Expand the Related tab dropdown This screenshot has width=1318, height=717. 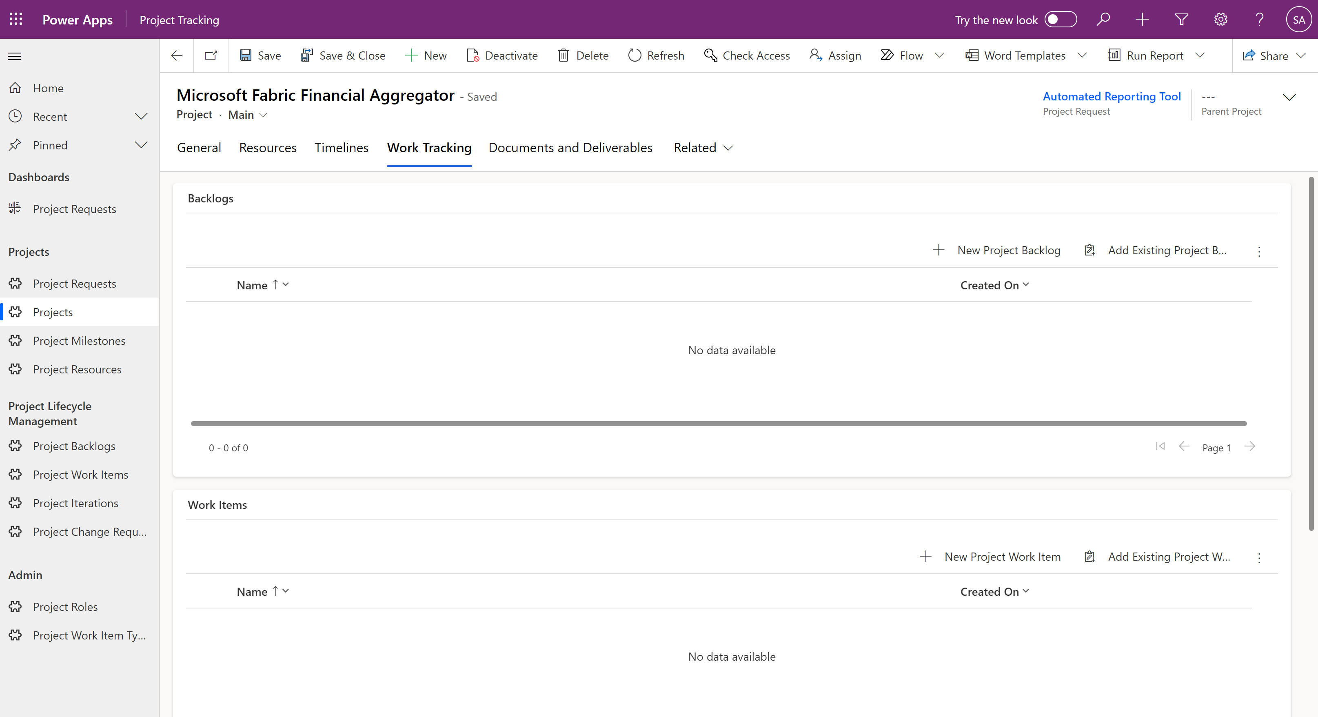703,148
